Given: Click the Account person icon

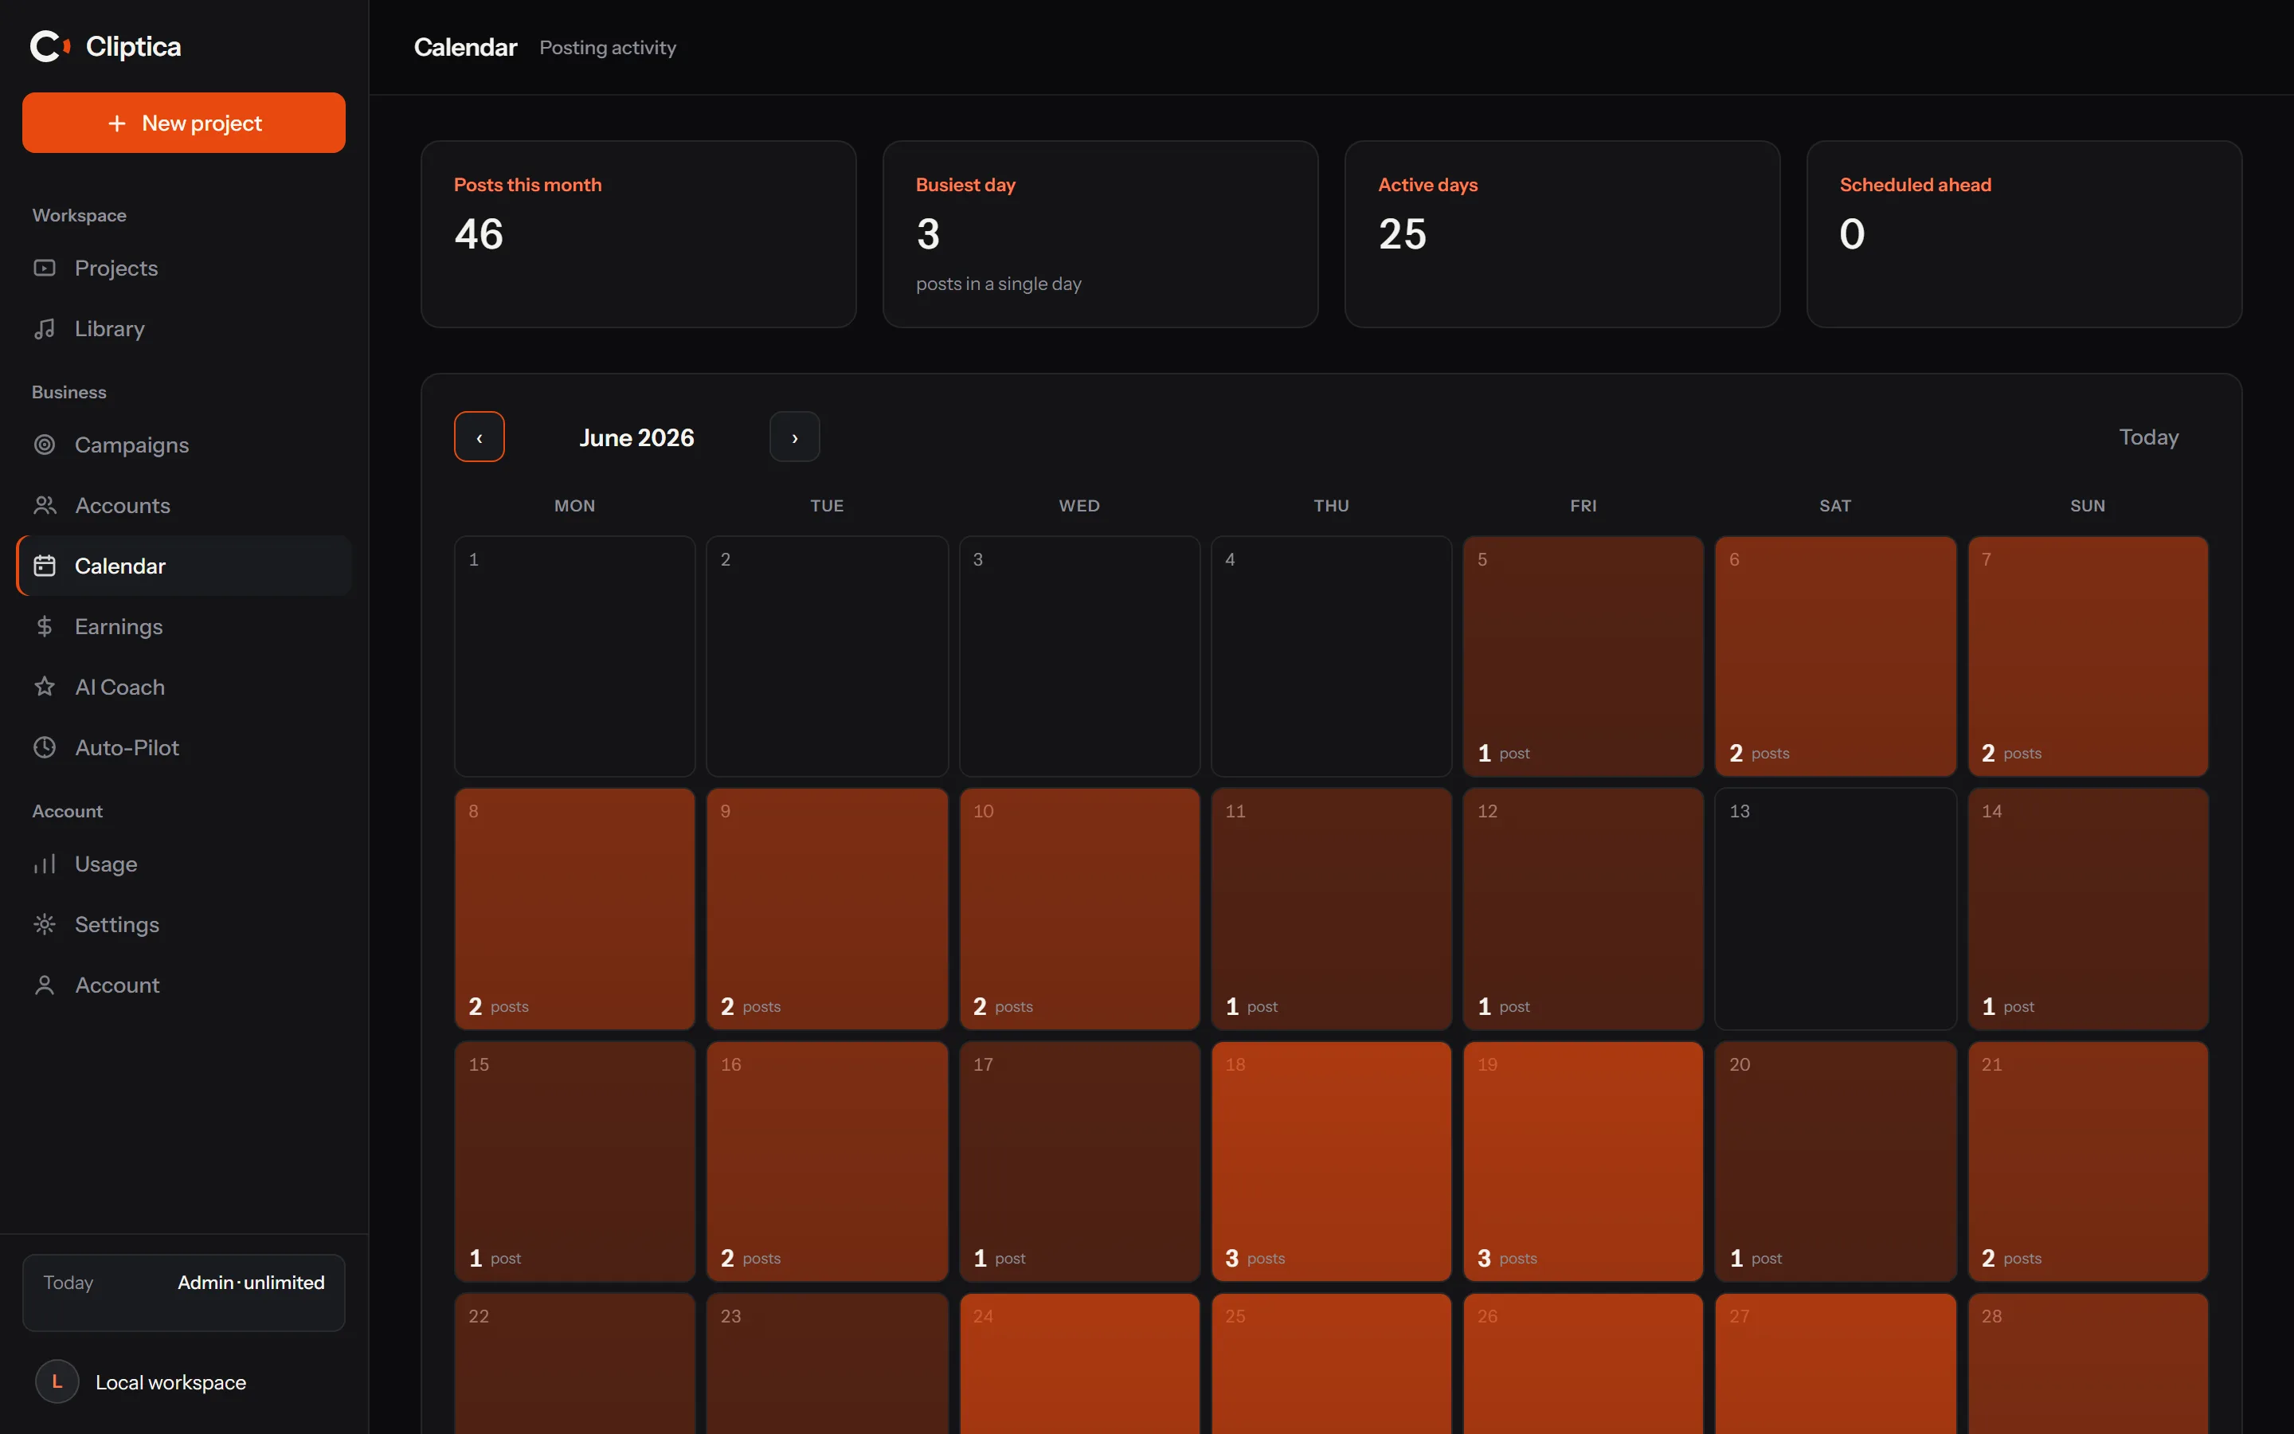Looking at the screenshot, I should 45,985.
